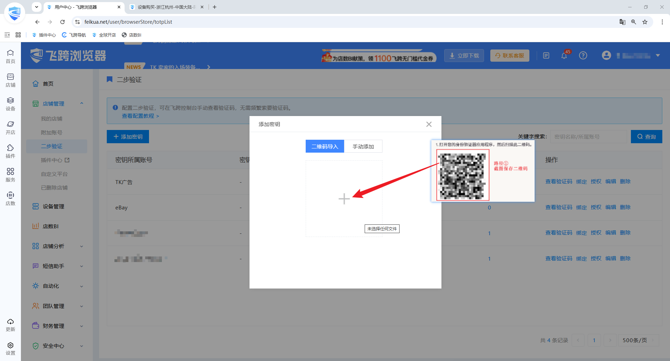Click 查看验证码 for TK广告 row
Screen dimensions: 670x361
[x=559, y=182]
